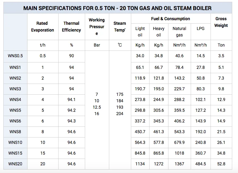Click the Heavy oil sub-header
238x173 pixels.
(x=159, y=32)
